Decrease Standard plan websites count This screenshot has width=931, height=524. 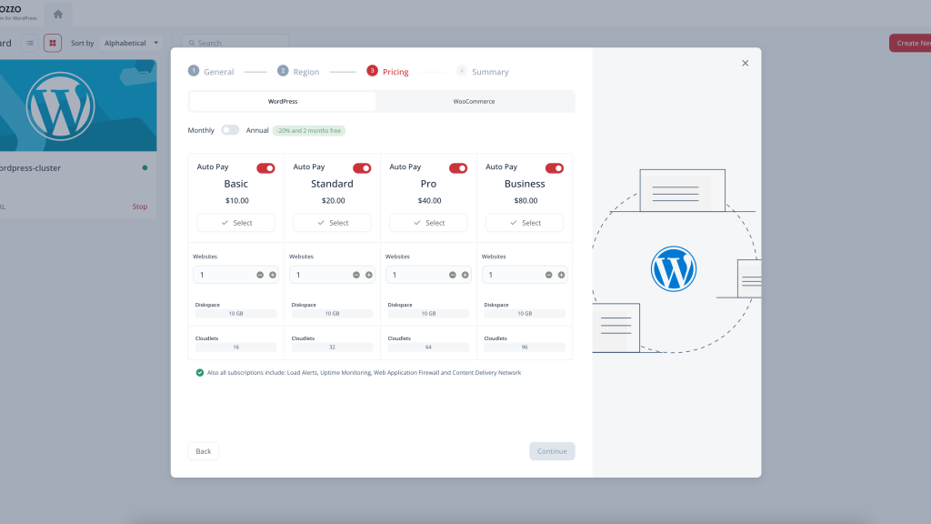(x=356, y=275)
